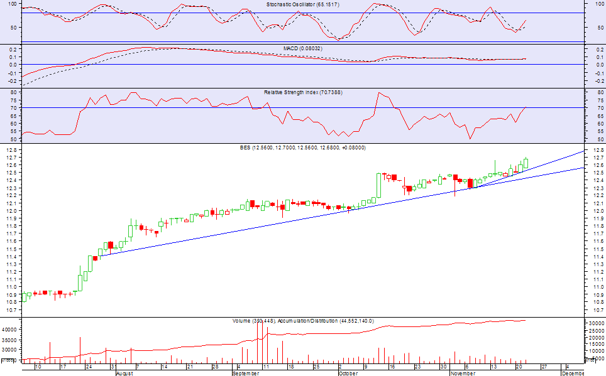Click the date label 20 on time axis
The width and height of the screenshot is (606, 376).
519,367
